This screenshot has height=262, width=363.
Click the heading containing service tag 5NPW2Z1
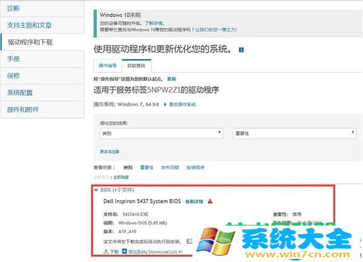156,90
